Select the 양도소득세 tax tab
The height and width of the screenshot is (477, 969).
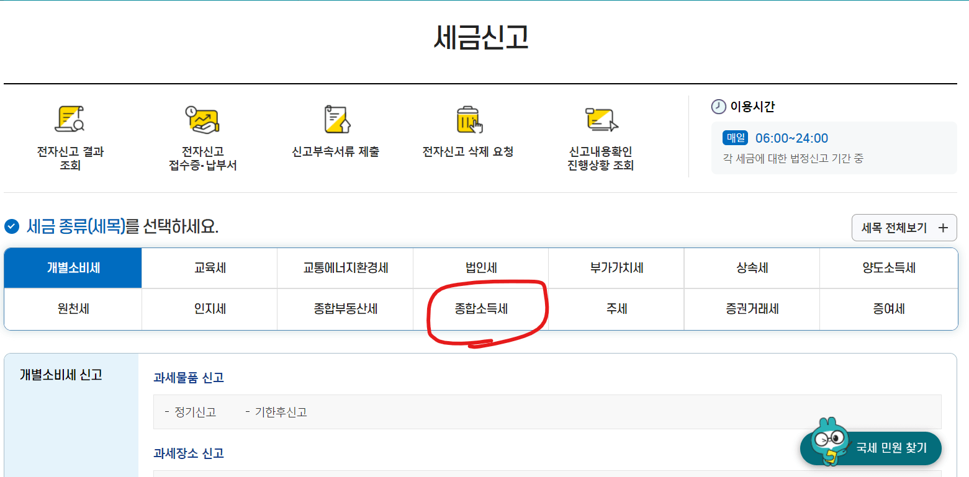pyautogui.click(x=889, y=268)
